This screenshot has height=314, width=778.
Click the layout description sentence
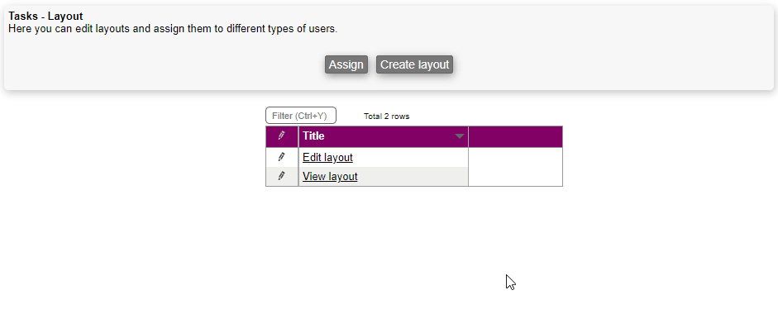[173, 29]
